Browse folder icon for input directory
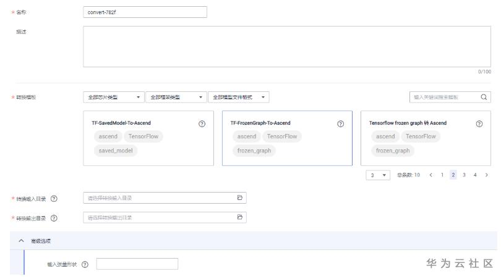The width and height of the screenshot is (501, 279). tap(240, 198)
